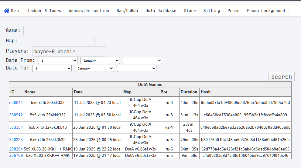This screenshot has height=168, width=301.
Task: Click duration 43m : 26s cell
Action: 189,102
